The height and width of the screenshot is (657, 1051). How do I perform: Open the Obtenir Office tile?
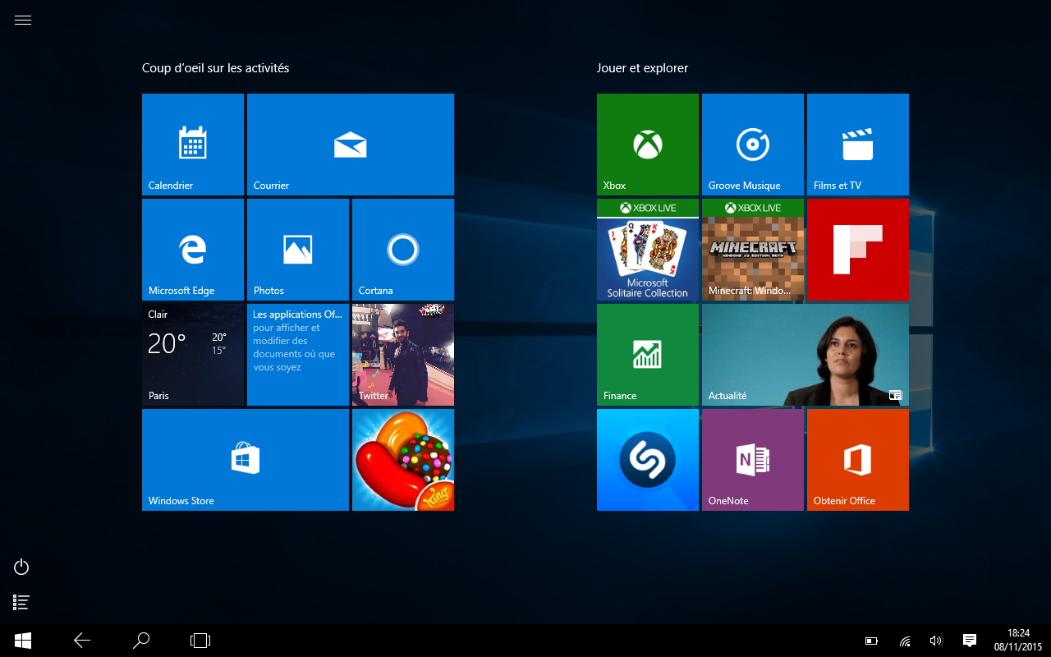858,460
